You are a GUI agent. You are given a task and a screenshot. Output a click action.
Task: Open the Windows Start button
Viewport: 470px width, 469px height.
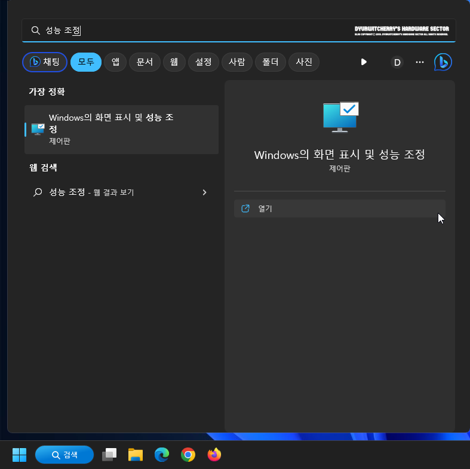tap(20, 455)
